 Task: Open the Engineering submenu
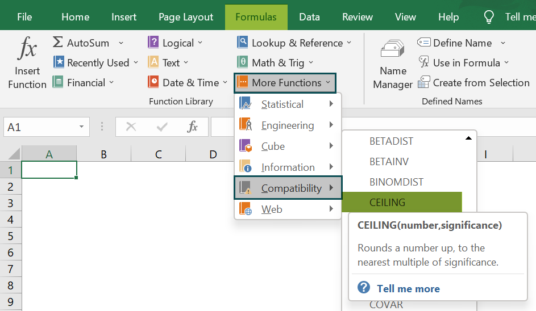click(x=288, y=125)
